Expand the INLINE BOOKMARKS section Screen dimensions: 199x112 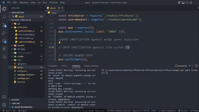pyautogui.click(x=26, y=107)
